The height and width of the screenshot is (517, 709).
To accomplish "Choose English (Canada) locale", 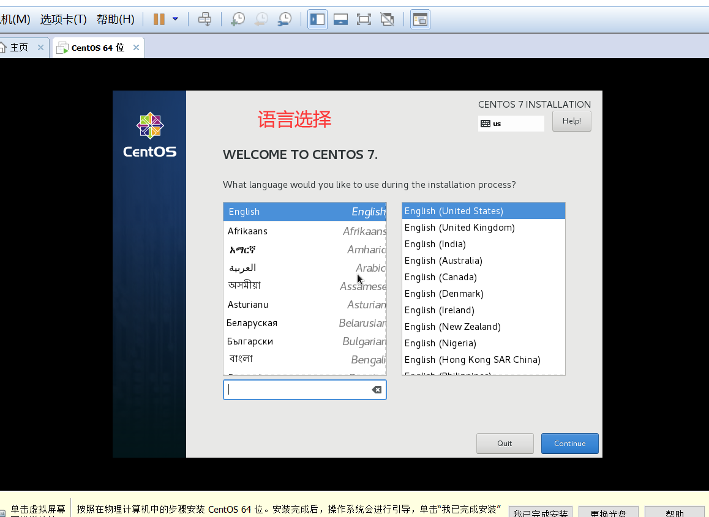I will click(x=483, y=277).
